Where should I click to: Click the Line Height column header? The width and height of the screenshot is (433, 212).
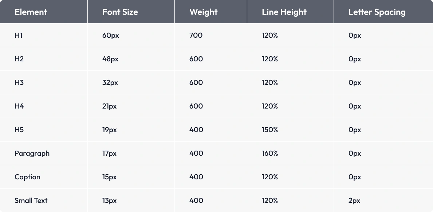(x=284, y=12)
